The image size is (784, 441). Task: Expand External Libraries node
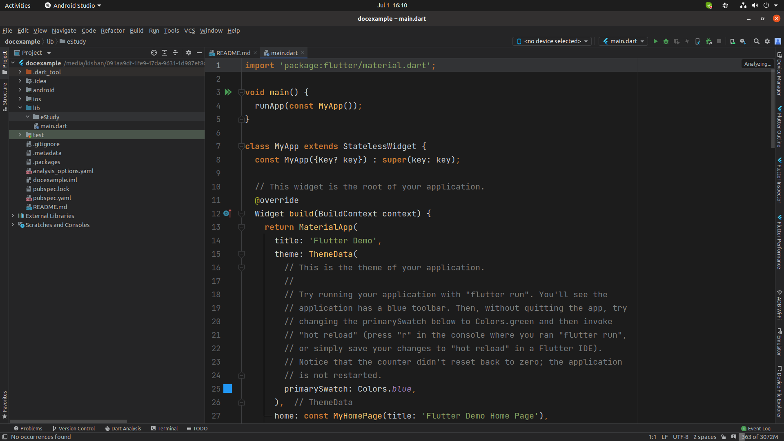pyautogui.click(x=13, y=216)
